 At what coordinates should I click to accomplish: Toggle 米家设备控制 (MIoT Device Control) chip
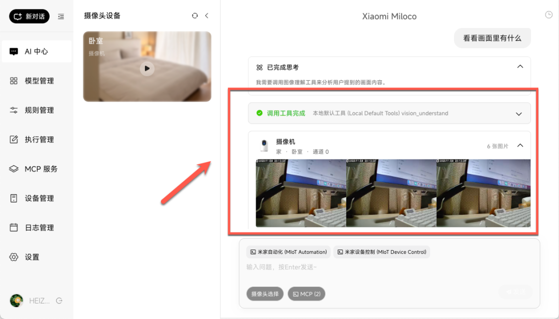[381, 252]
